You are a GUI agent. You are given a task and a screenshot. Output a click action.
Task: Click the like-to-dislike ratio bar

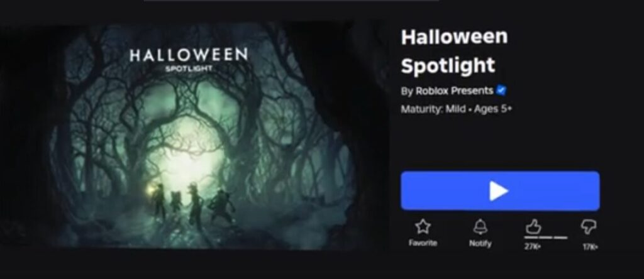point(546,238)
